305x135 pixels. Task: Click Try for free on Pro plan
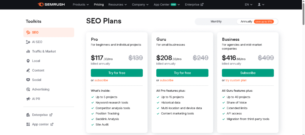(117, 73)
